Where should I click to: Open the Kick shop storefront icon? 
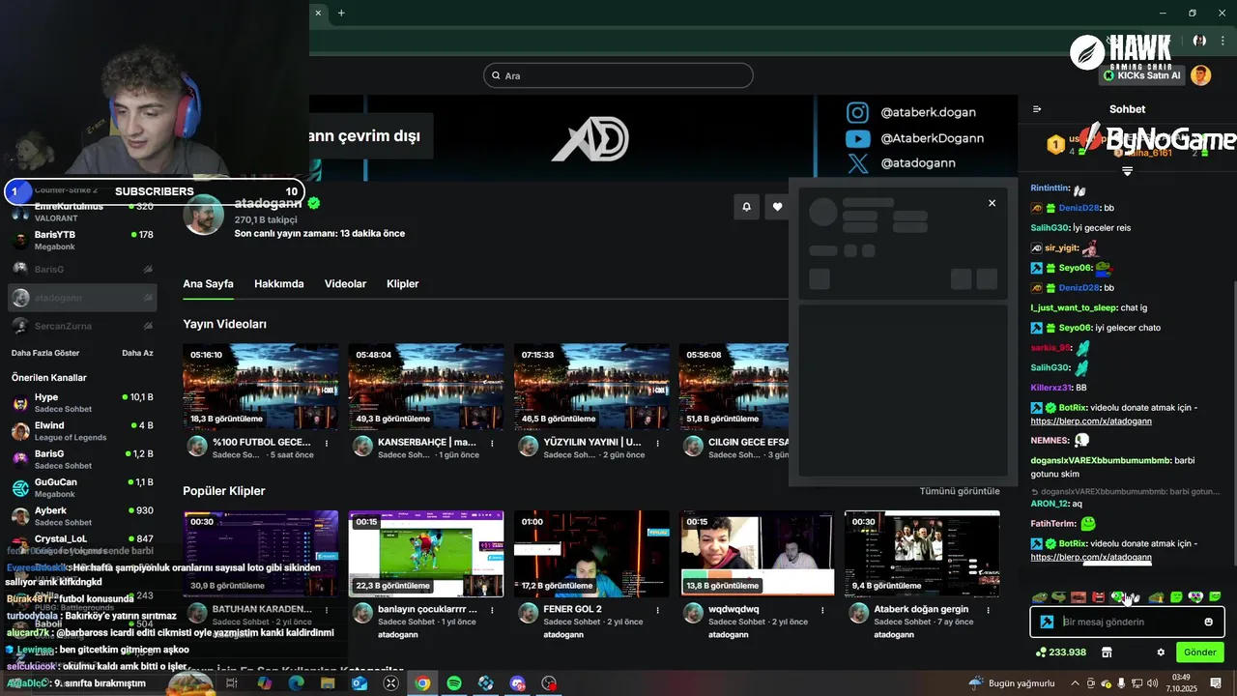coord(1107,652)
